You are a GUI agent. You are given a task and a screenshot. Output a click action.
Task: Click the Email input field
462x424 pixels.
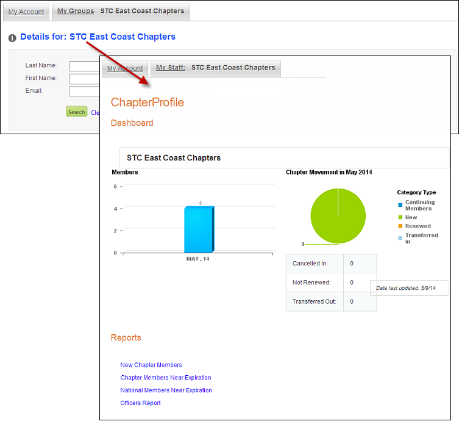(x=84, y=92)
